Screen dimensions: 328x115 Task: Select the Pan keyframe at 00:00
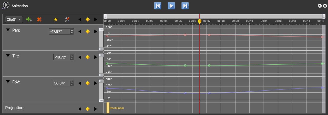click(x=107, y=36)
